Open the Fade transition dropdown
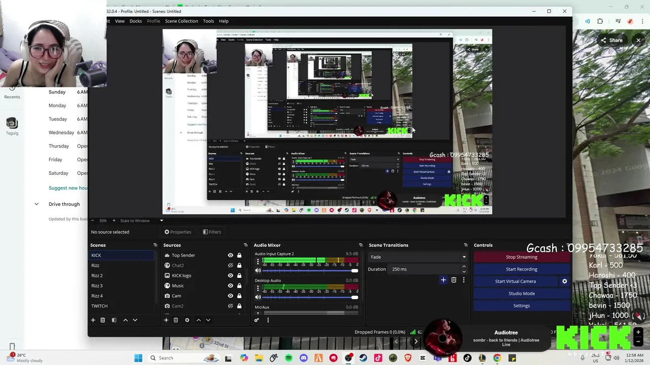The image size is (650, 365). click(417, 257)
